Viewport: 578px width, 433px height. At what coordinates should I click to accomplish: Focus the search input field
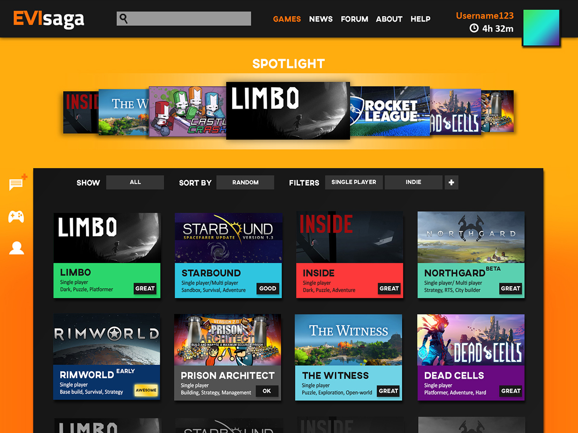(184, 19)
